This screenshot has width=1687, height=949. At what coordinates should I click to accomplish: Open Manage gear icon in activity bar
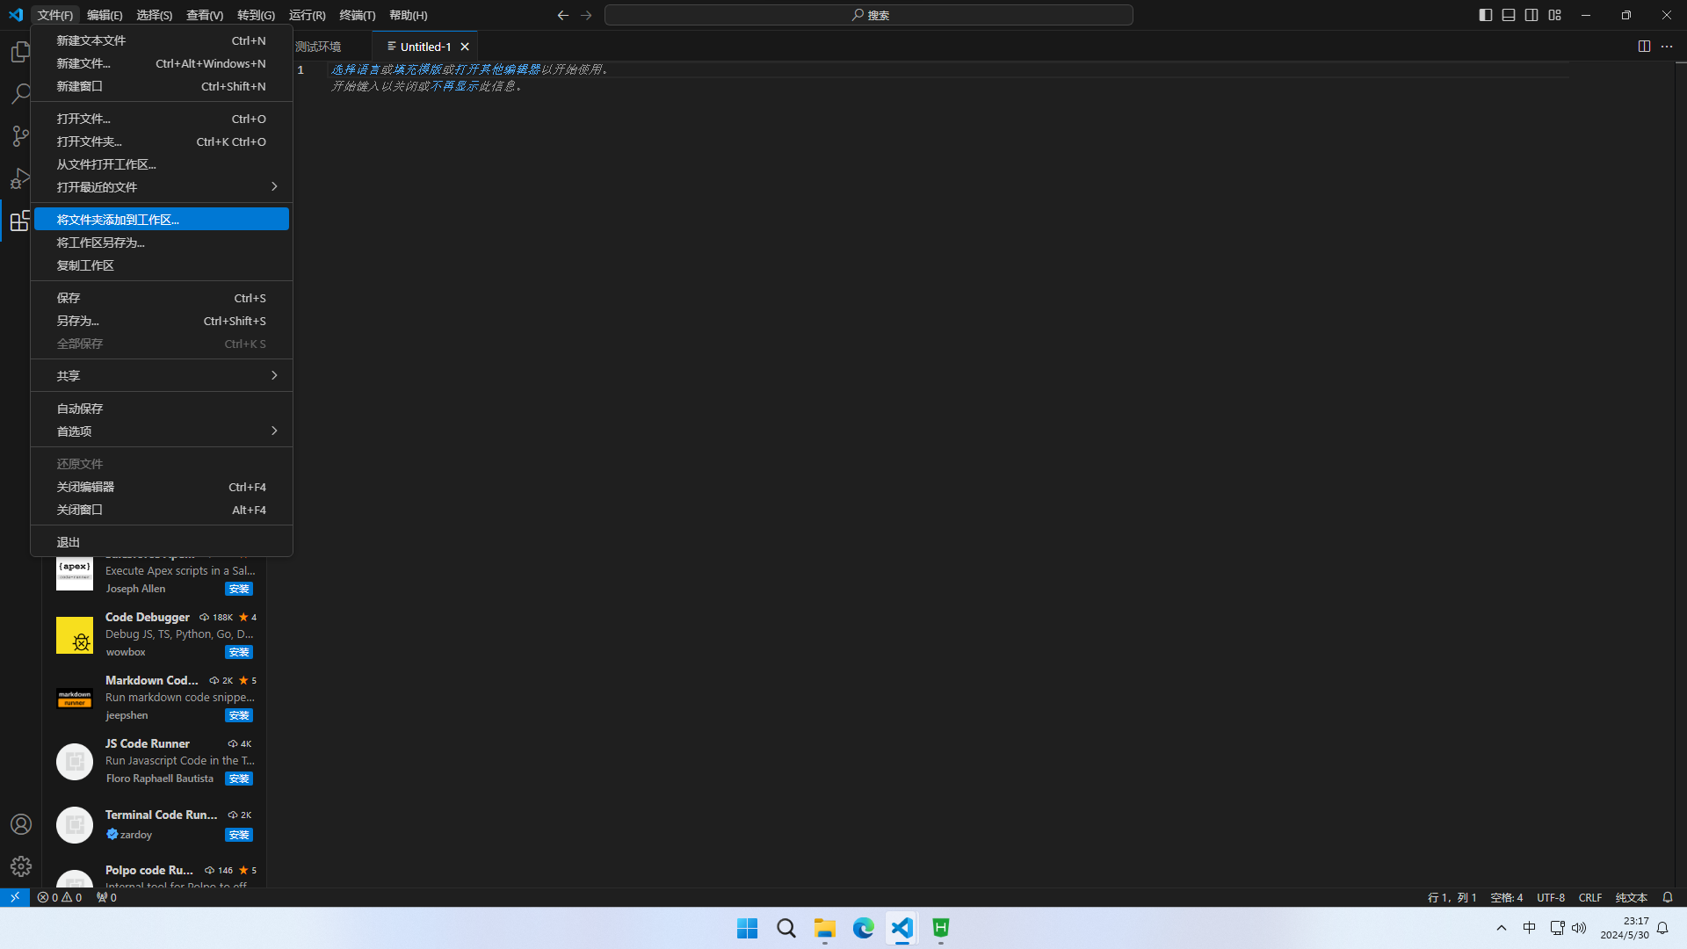20,866
